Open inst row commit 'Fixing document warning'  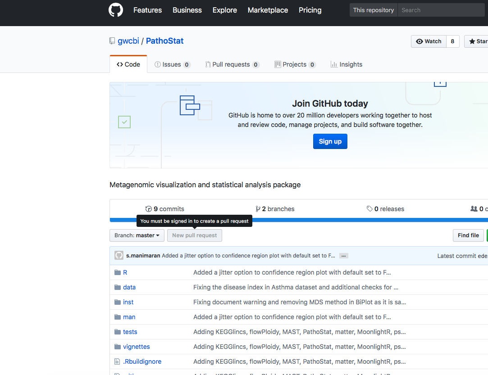(x=300, y=302)
